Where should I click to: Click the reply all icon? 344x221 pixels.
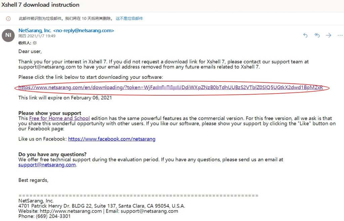[317, 35]
